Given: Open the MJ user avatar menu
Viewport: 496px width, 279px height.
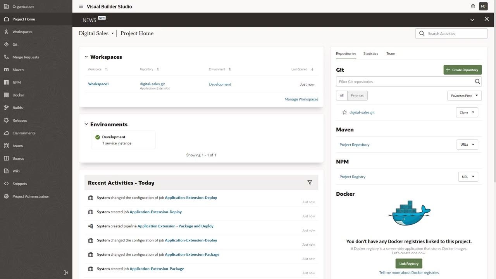Looking at the screenshot, I should pyautogui.click(x=483, y=6).
